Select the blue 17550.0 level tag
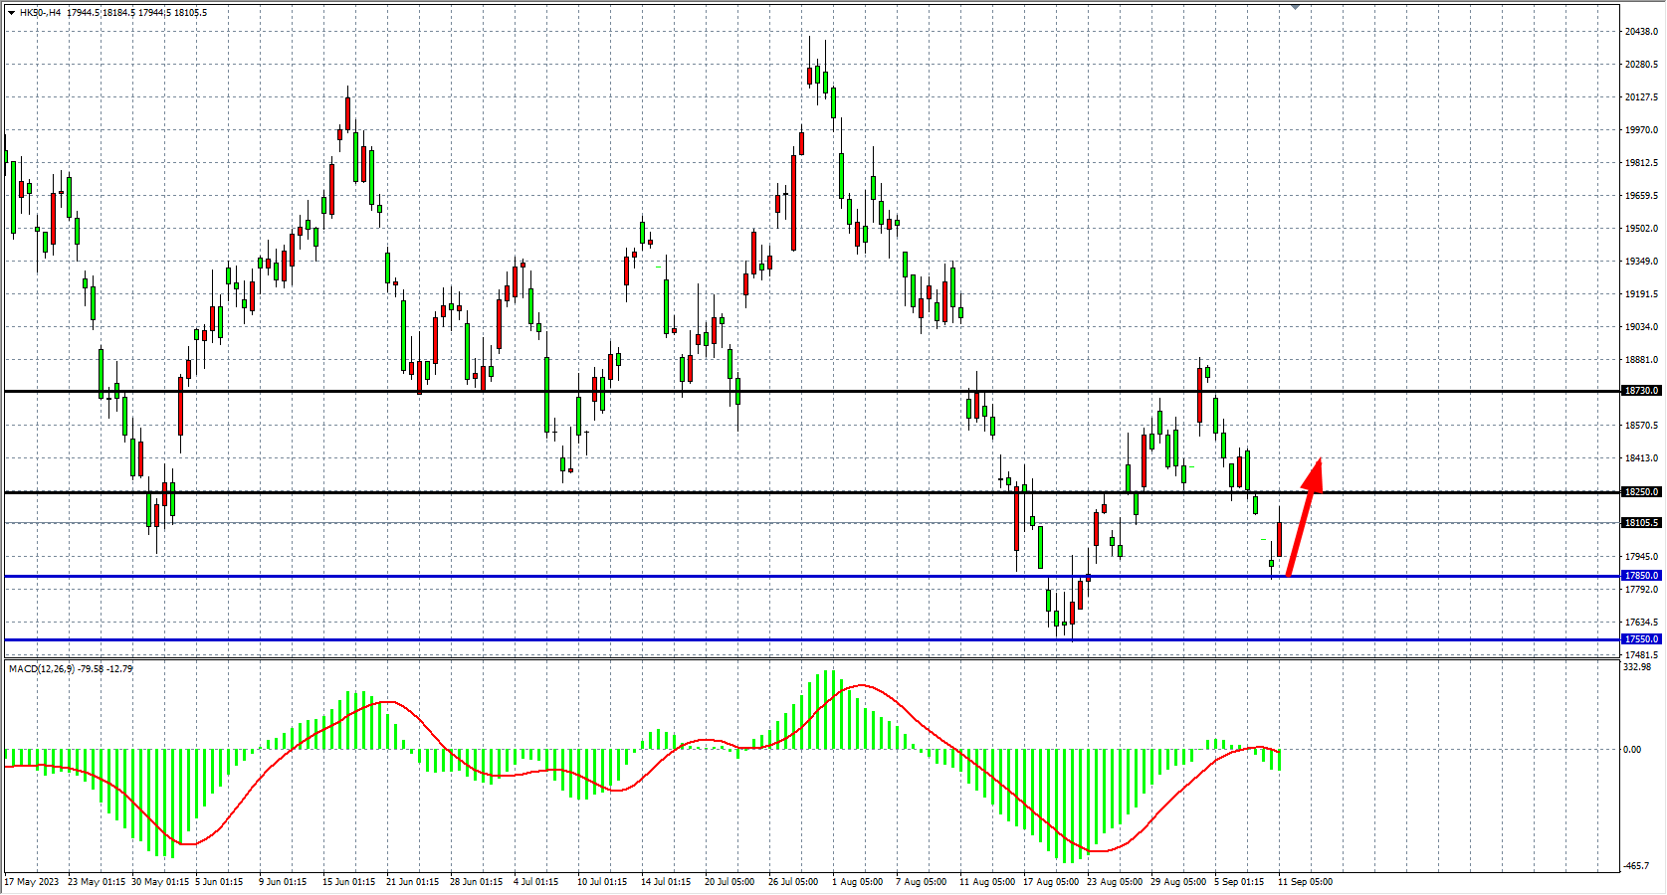Screen dimensions: 1667x895 coord(1641,639)
